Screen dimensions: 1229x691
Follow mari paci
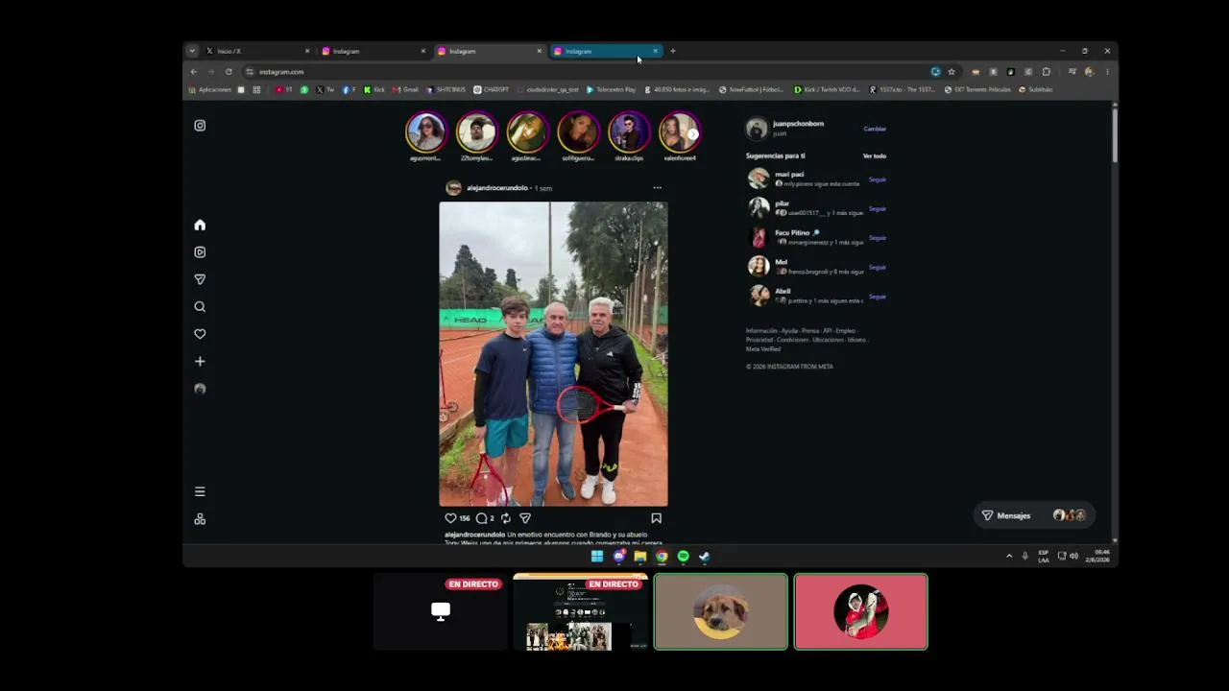click(878, 179)
